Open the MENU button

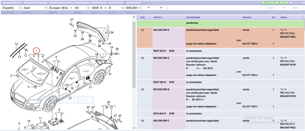pos(296,3)
